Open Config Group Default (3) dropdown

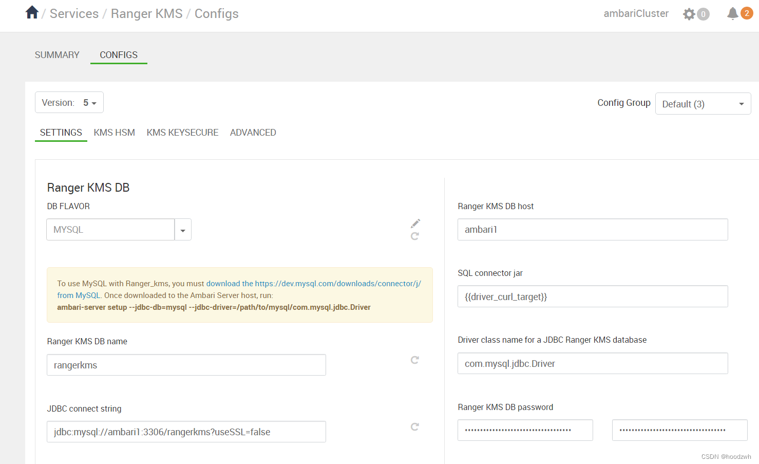(703, 104)
